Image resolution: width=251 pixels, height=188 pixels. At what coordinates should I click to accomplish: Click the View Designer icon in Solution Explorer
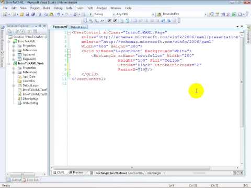pos(35,31)
